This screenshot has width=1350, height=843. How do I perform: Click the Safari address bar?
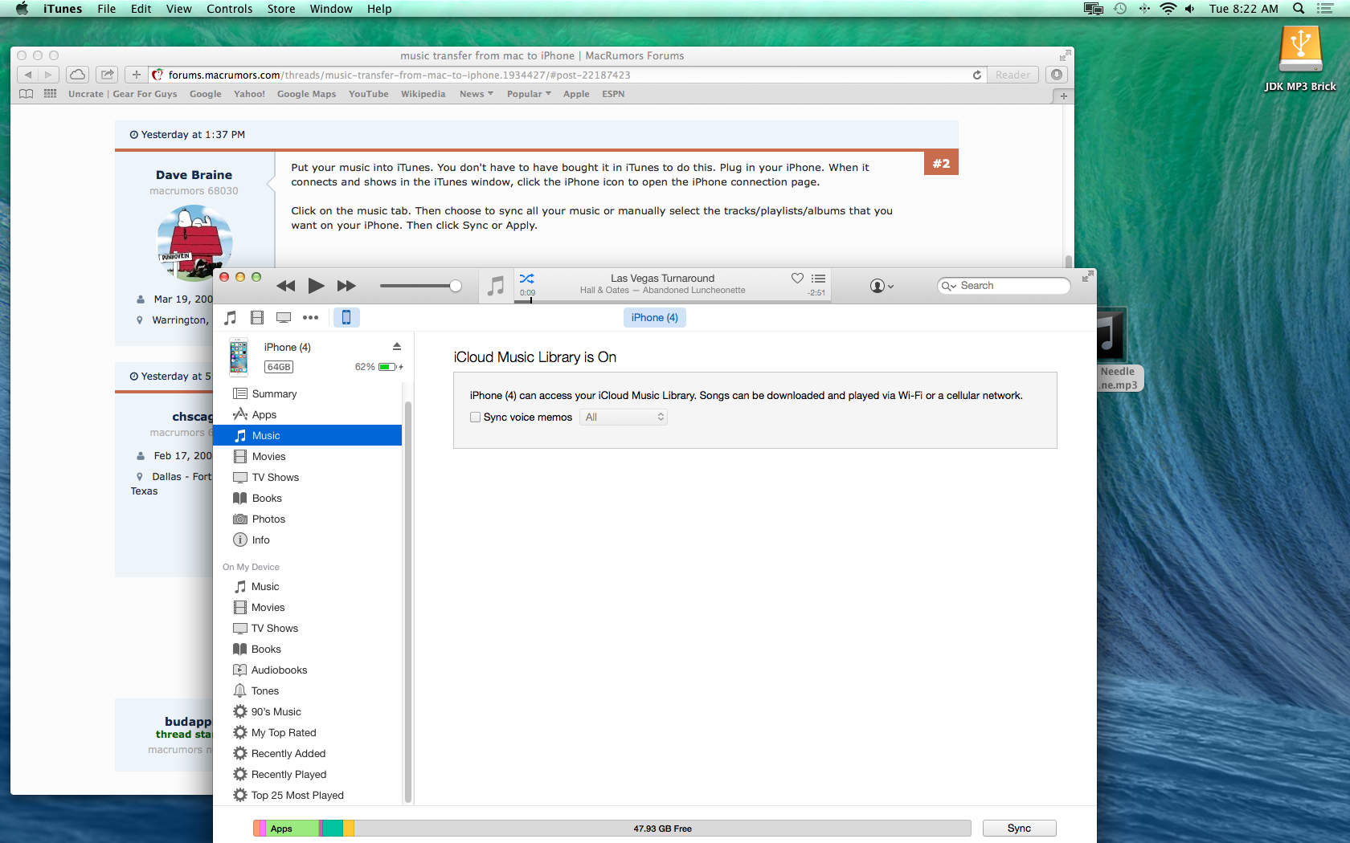click(x=569, y=75)
